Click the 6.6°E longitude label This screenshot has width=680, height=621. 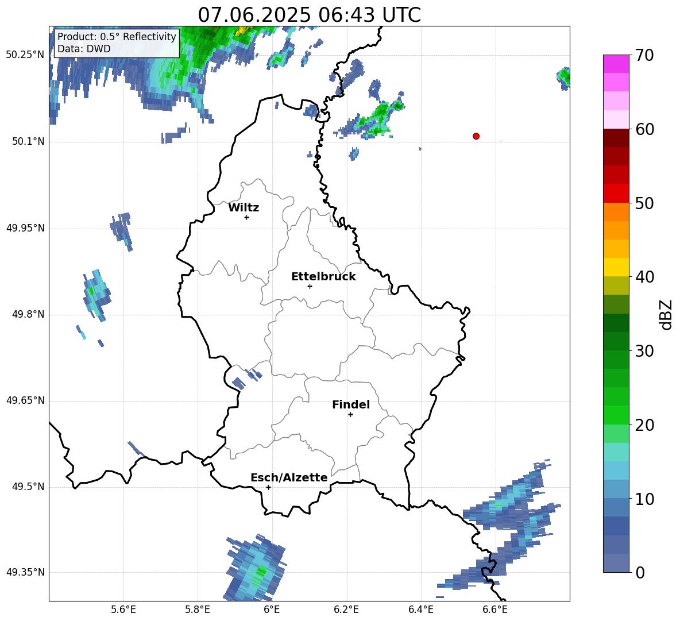[495, 610]
